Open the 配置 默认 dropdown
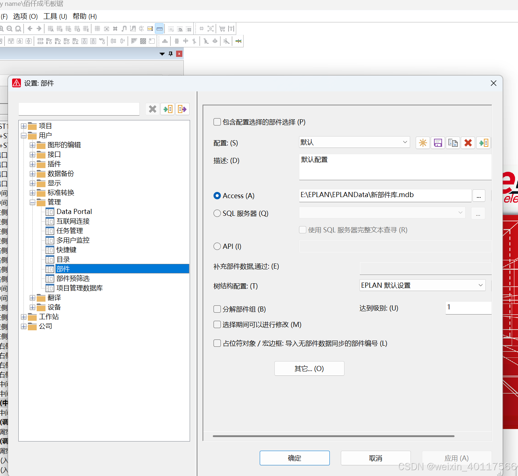This screenshot has width=518, height=476. click(354, 142)
